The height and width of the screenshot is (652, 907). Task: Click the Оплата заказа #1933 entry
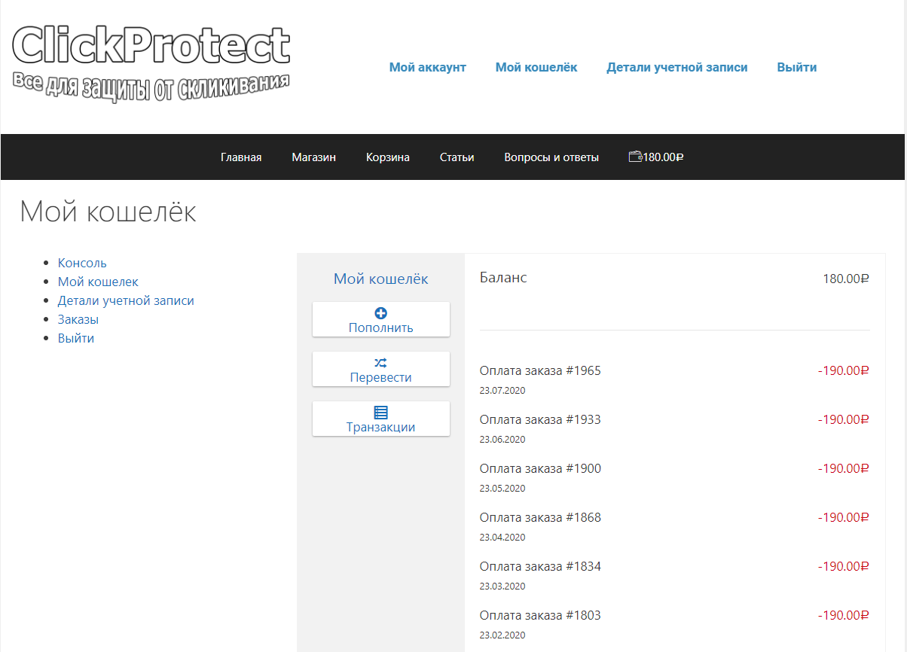540,419
